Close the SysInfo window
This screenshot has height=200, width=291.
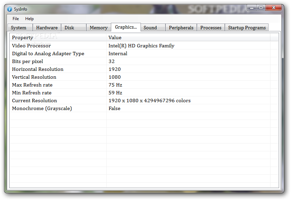coord(274,8)
